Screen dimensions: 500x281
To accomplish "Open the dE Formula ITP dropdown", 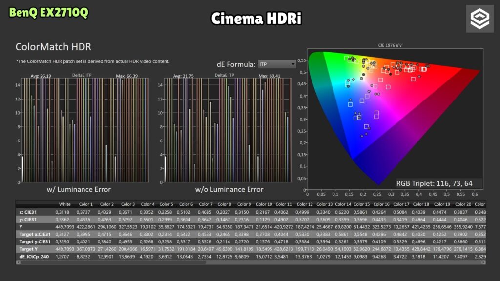I will tap(277, 64).
